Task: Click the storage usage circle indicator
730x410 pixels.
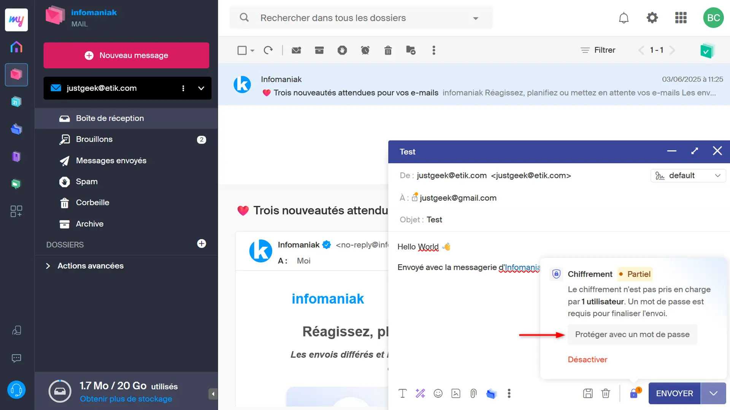Action: (60, 391)
